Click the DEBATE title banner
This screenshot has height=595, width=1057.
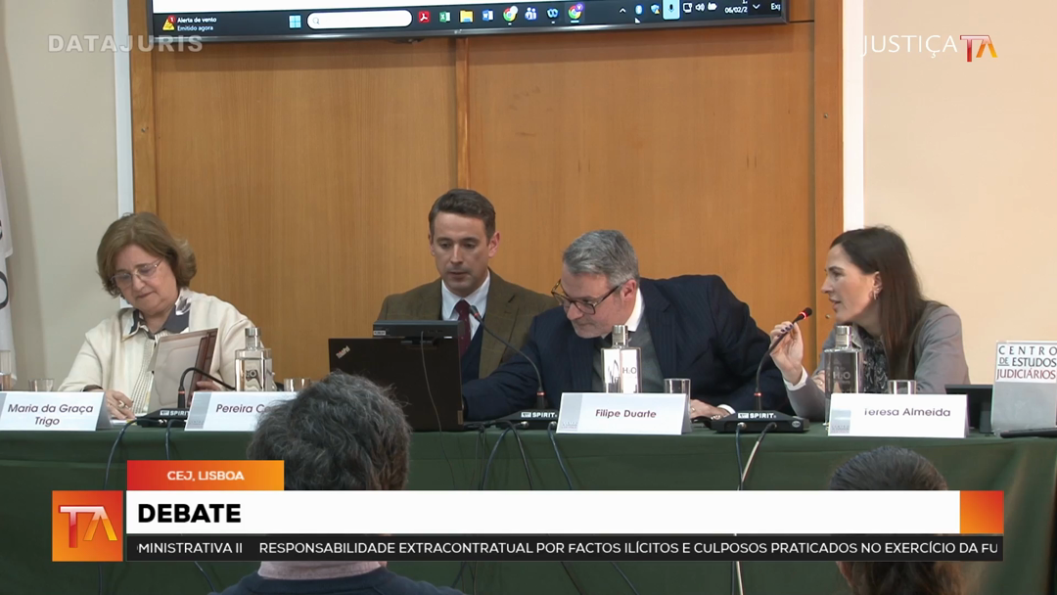543,513
